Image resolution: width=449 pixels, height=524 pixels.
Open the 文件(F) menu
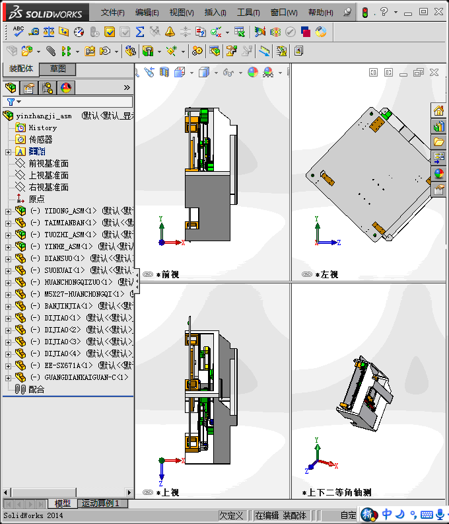pyautogui.click(x=112, y=13)
